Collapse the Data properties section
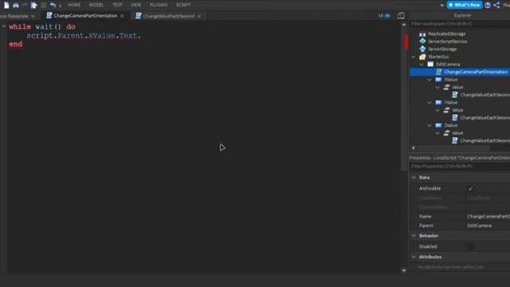The image size is (510, 287). click(x=414, y=177)
